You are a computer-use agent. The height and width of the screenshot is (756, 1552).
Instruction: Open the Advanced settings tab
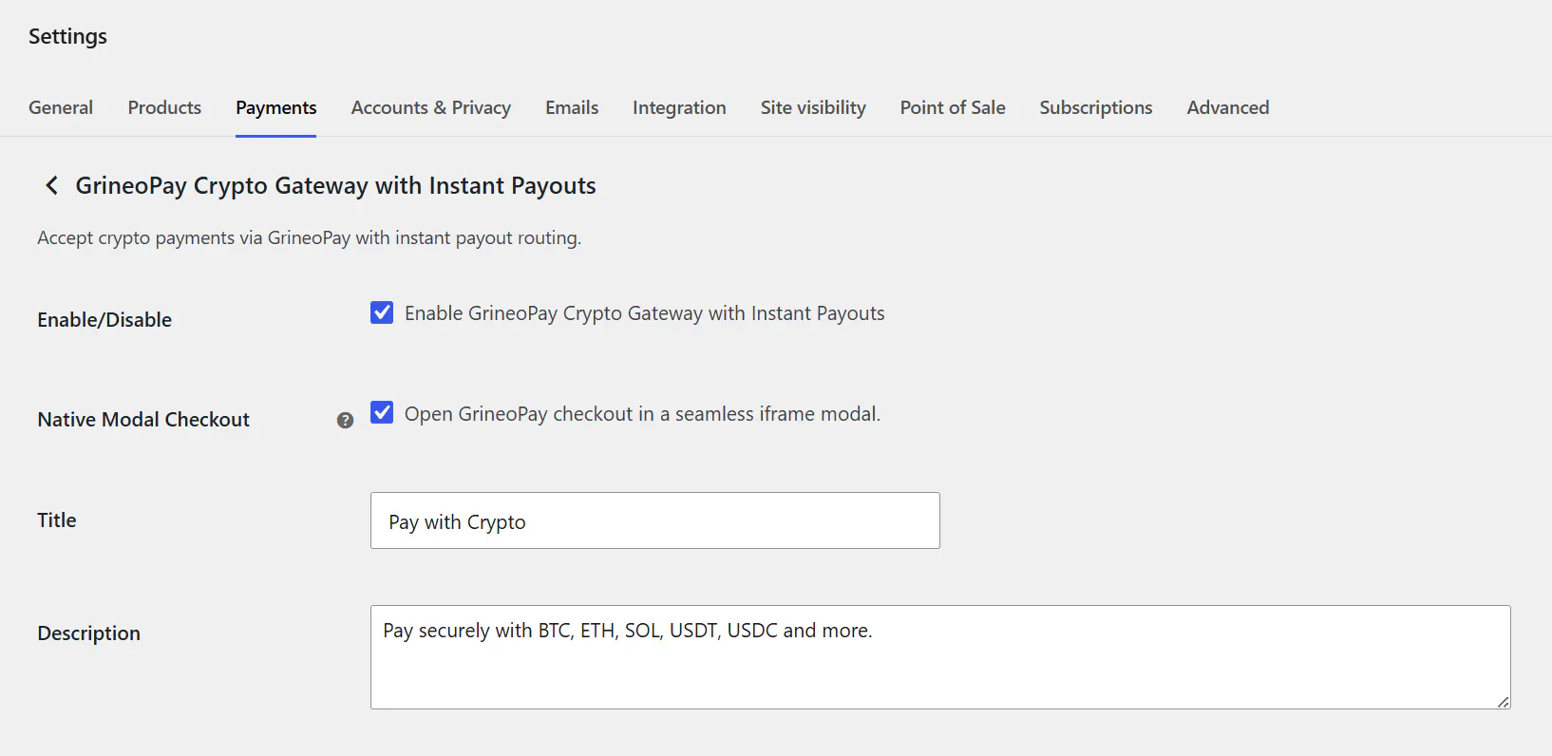click(x=1228, y=107)
